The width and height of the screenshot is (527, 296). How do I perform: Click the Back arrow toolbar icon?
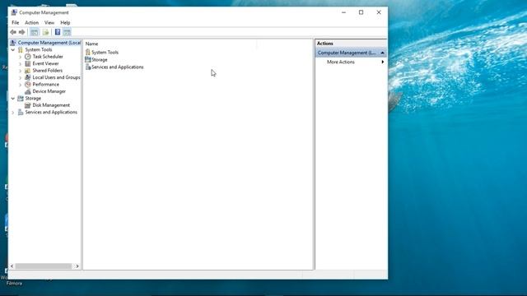click(13, 32)
